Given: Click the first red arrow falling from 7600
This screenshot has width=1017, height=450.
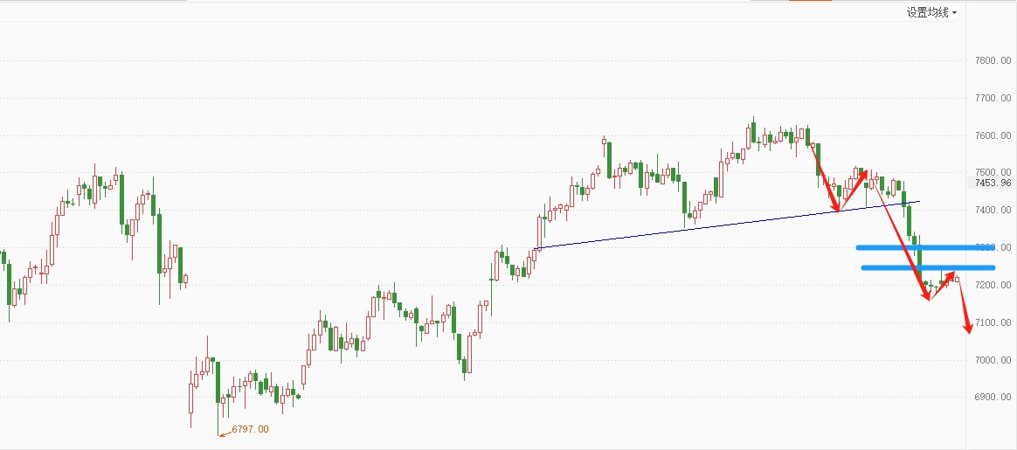Looking at the screenshot, I should (x=826, y=177).
